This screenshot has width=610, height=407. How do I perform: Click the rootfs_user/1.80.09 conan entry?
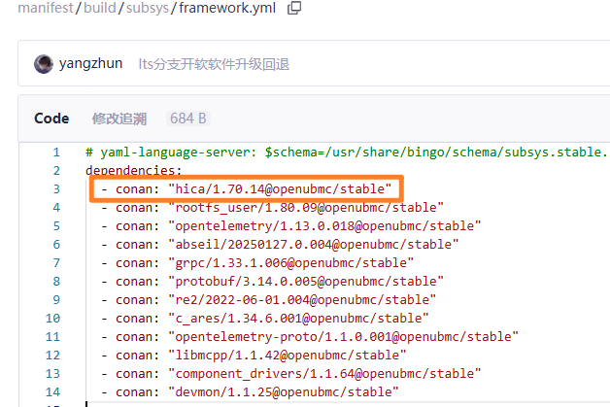(306, 207)
